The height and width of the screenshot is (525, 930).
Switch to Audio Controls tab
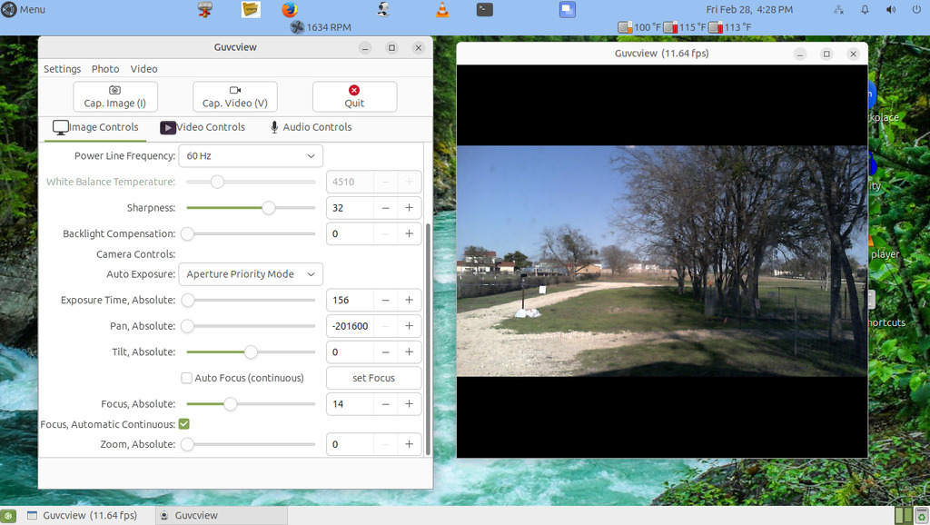click(311, 127)
